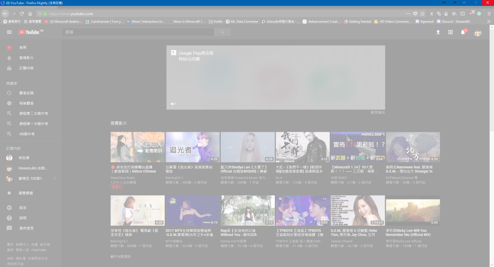Open the KKBOX live stream thumbnail

tap(137, 147)
